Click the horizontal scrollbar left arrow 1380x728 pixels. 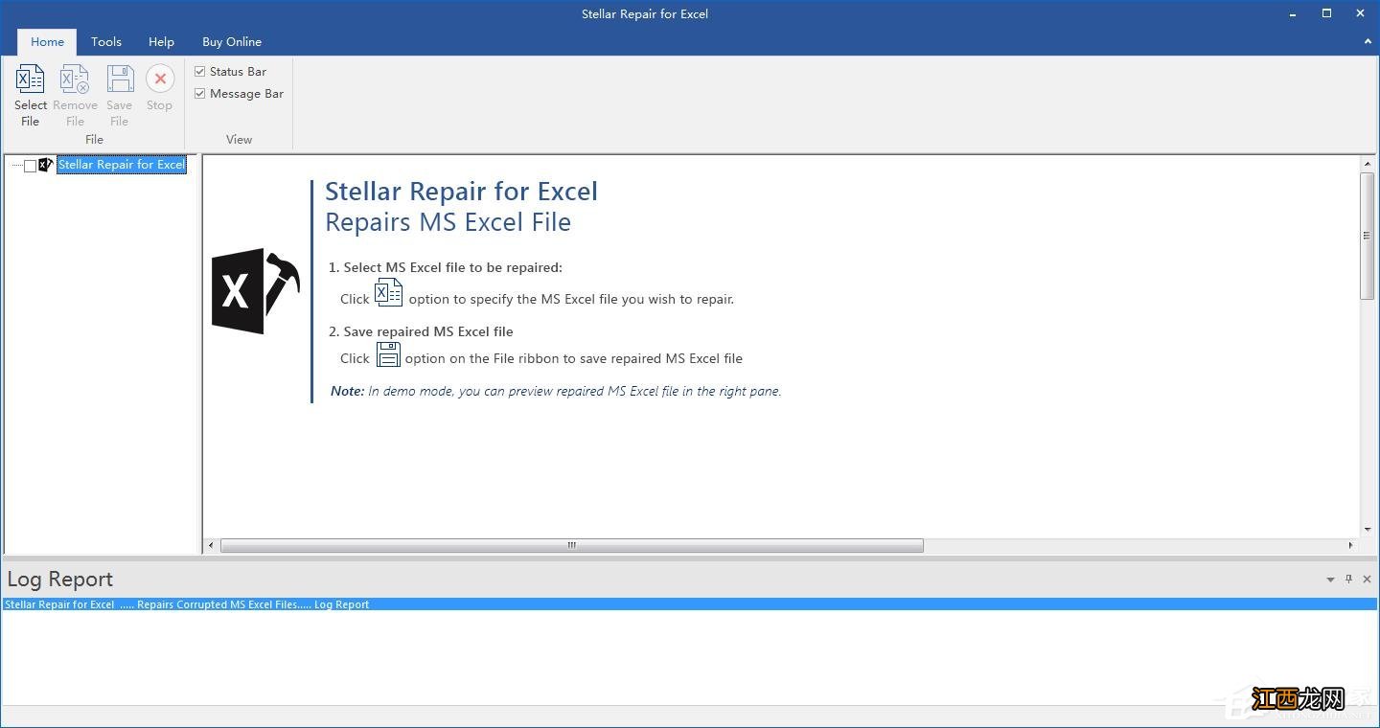212,545
